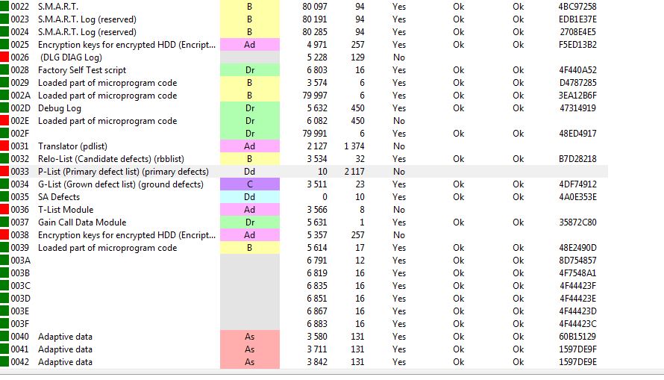The image size is (664, 380).
Task: Click the red status square for module 002E
Action: tap(4, 121)
